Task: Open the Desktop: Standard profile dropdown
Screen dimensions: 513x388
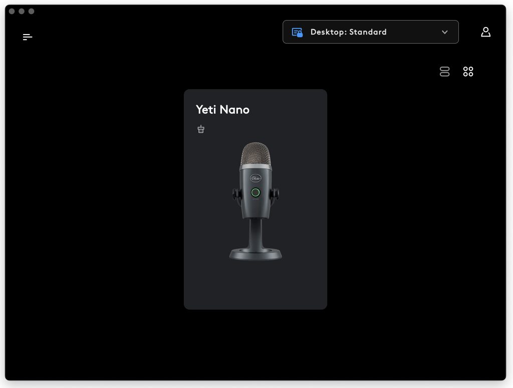Action: click(x=370, y=32)
